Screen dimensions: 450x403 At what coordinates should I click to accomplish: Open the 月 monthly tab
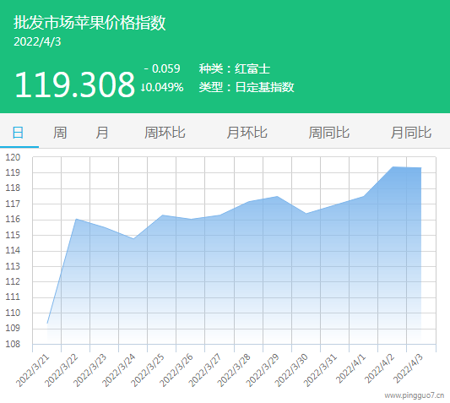coord(102,133)
